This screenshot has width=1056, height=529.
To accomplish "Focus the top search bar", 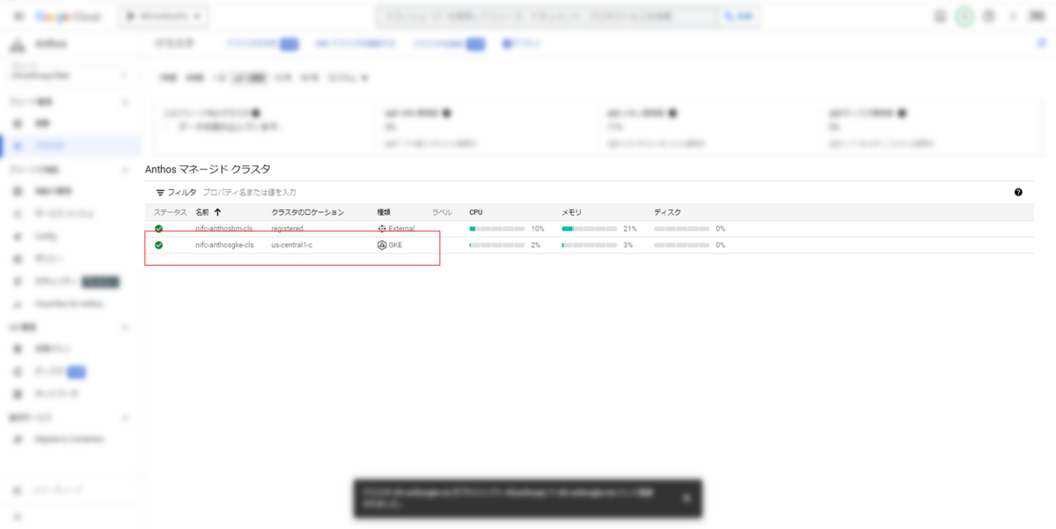I will coord(546,17).
